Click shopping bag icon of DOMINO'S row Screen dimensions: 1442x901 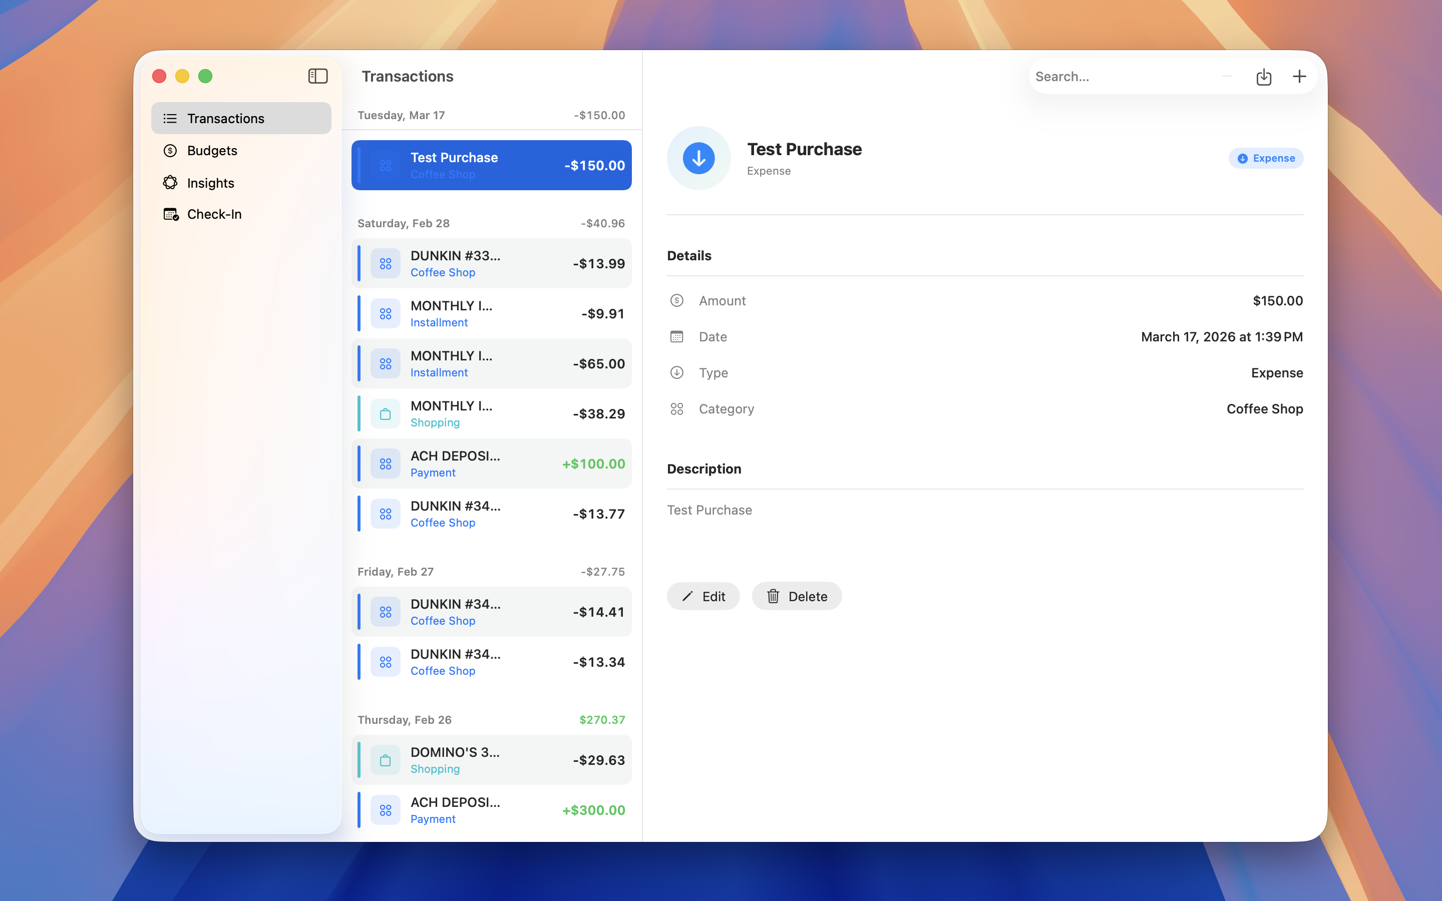point(386,760)
